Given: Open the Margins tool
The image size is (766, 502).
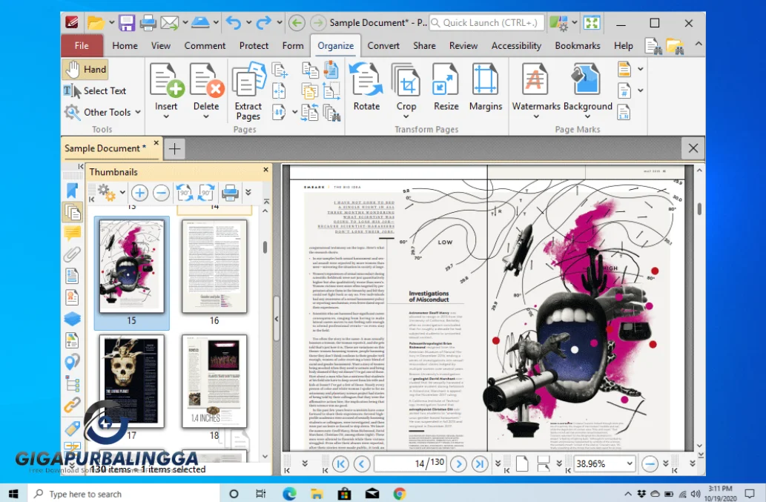Looking at the screenshot, I should 486,87.
